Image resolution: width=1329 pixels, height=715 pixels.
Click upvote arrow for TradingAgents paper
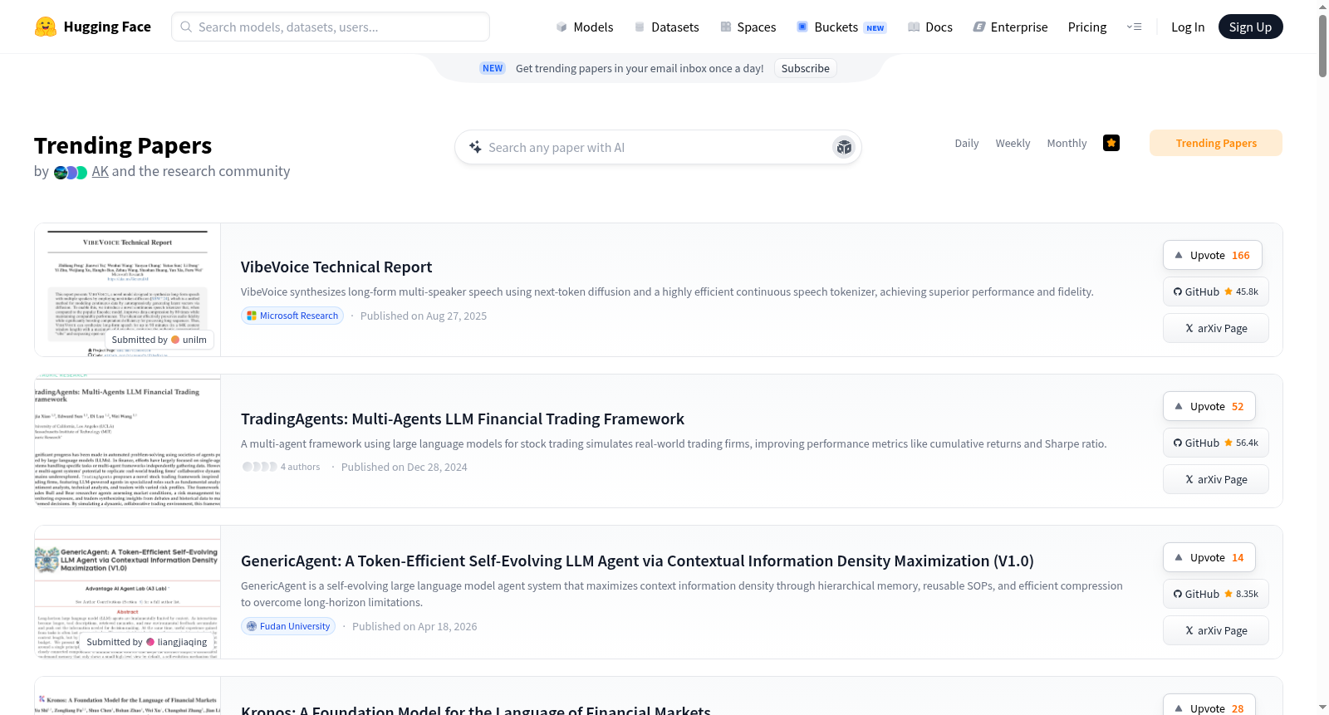[x=1179, y=406]
